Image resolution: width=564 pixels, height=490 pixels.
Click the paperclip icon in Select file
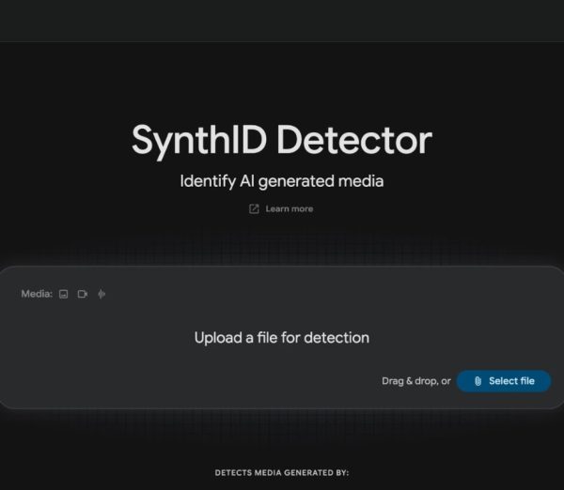pyautogui.click(x=478, y=381)
